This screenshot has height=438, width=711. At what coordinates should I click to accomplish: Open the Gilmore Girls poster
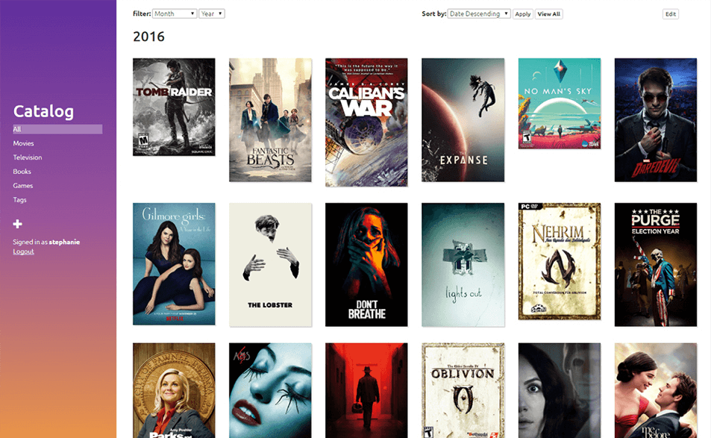174,264
